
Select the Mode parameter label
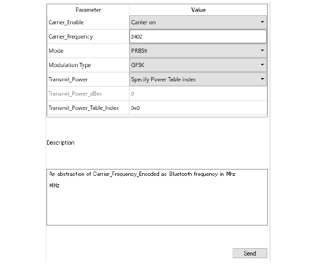pyautogui.click(x=56, y=51)
